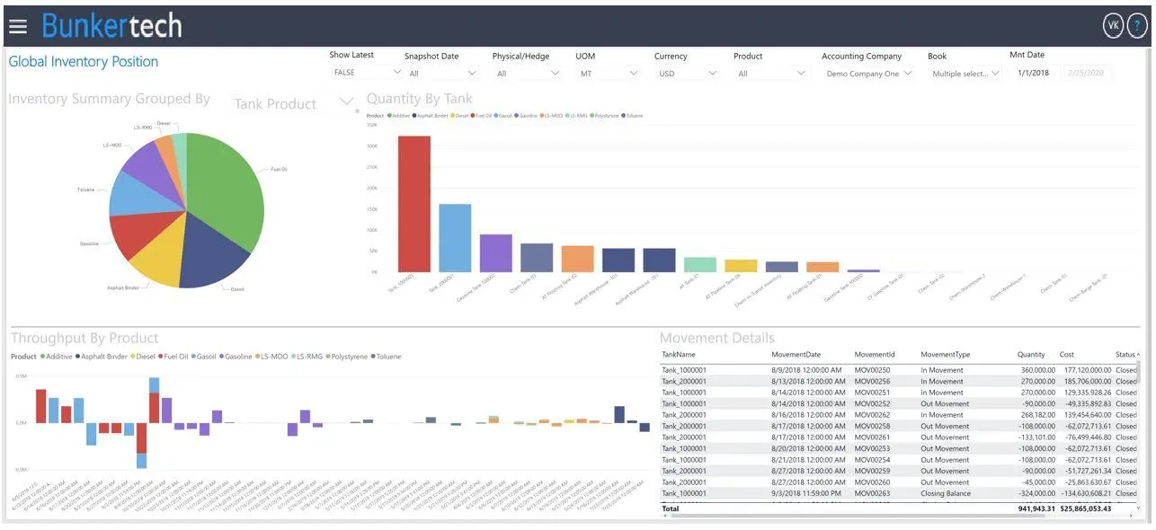Screen dimensions: 1156x530
Task: Sort by TankName column header
Action: [678, 355]
